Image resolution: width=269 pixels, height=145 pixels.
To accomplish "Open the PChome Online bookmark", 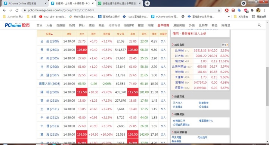I will pyautogui.click(x=165, y=17).
